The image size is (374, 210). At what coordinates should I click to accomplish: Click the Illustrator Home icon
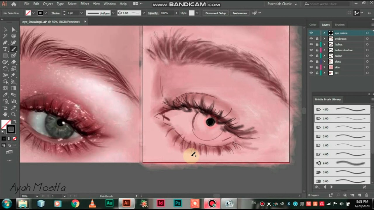(x=14, y=4)
